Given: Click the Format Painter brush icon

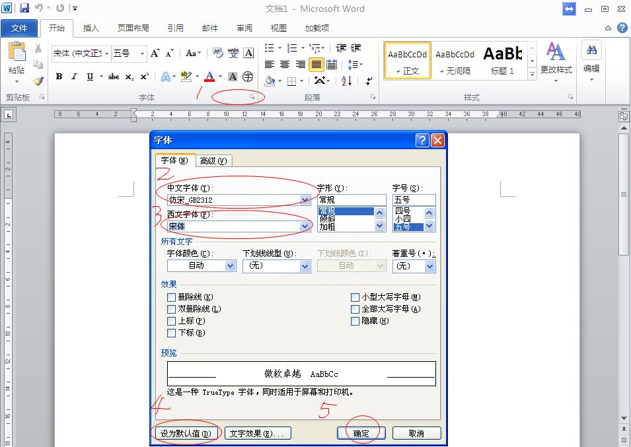Looking at the screenshot, I should coord(38,81).
